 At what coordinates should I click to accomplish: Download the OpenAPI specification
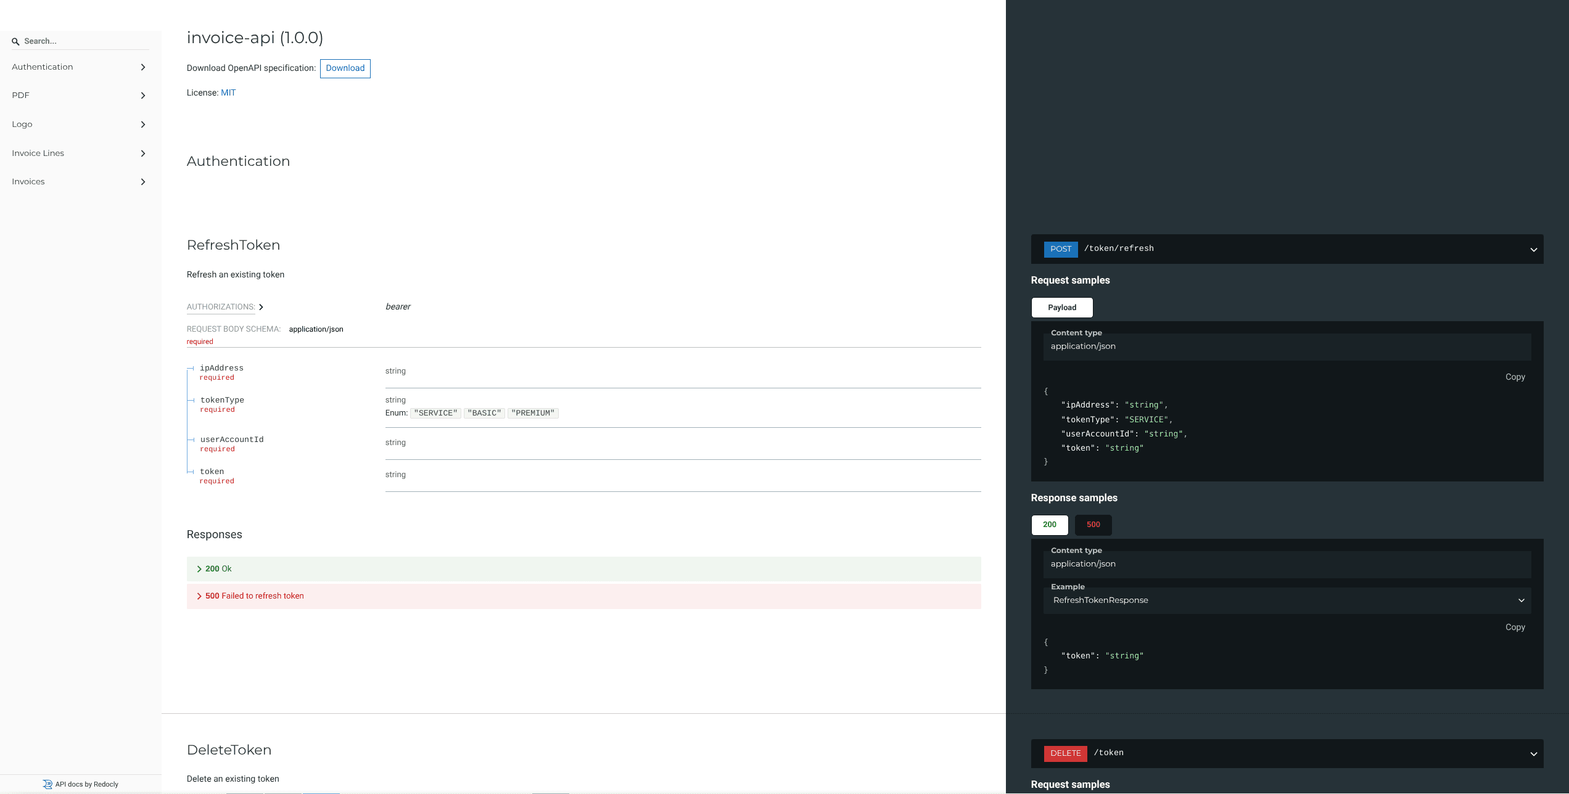point(345,68)
